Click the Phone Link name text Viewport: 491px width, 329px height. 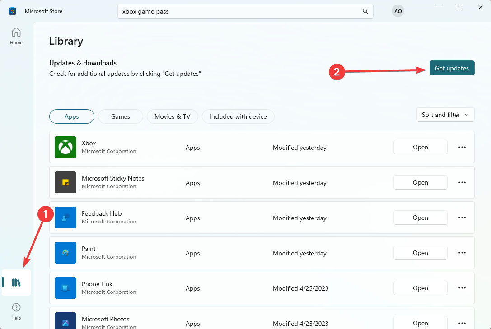point(97,284)
